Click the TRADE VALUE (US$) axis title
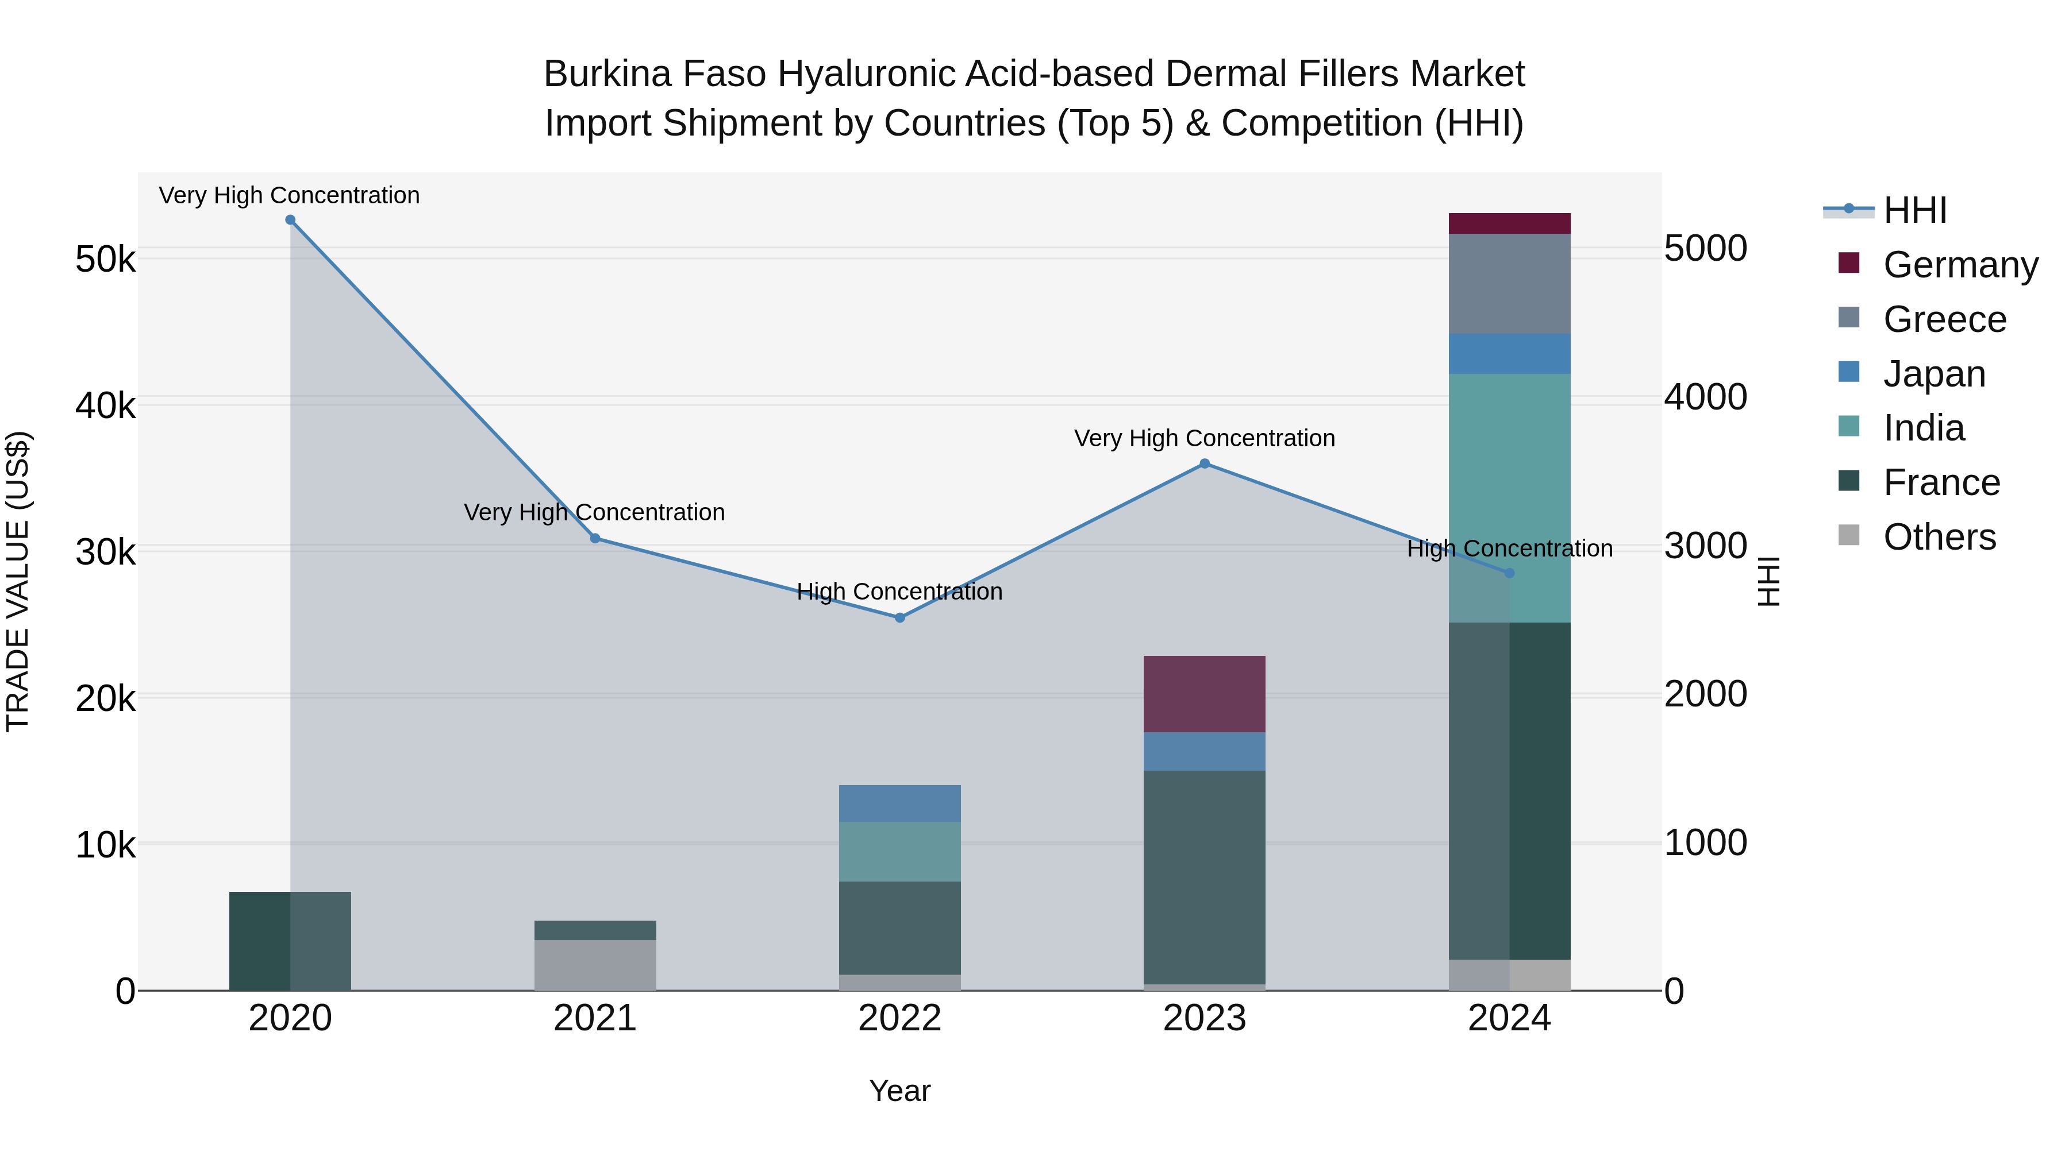 click(18, 581)
